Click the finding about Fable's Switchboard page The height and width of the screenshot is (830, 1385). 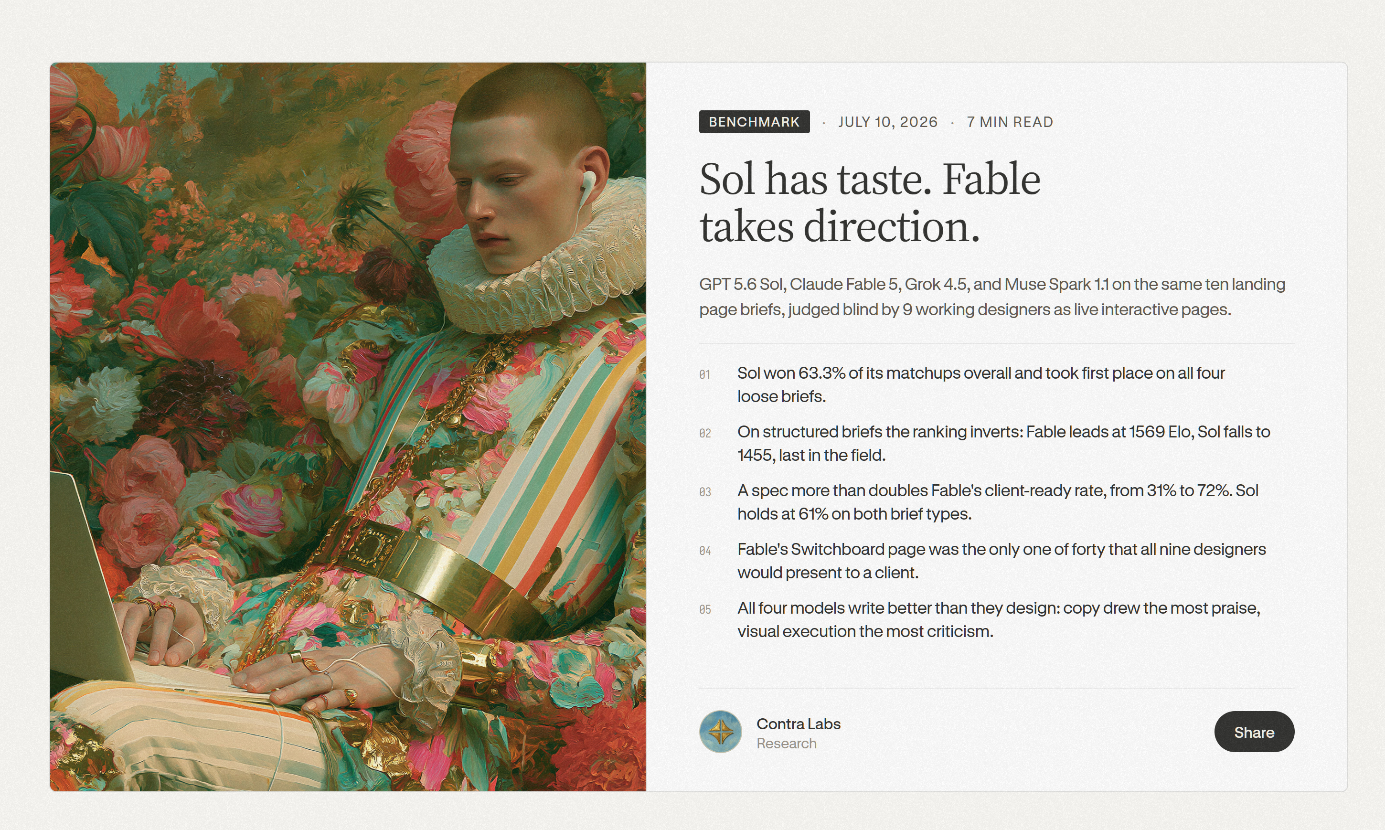coord(1001,561)
